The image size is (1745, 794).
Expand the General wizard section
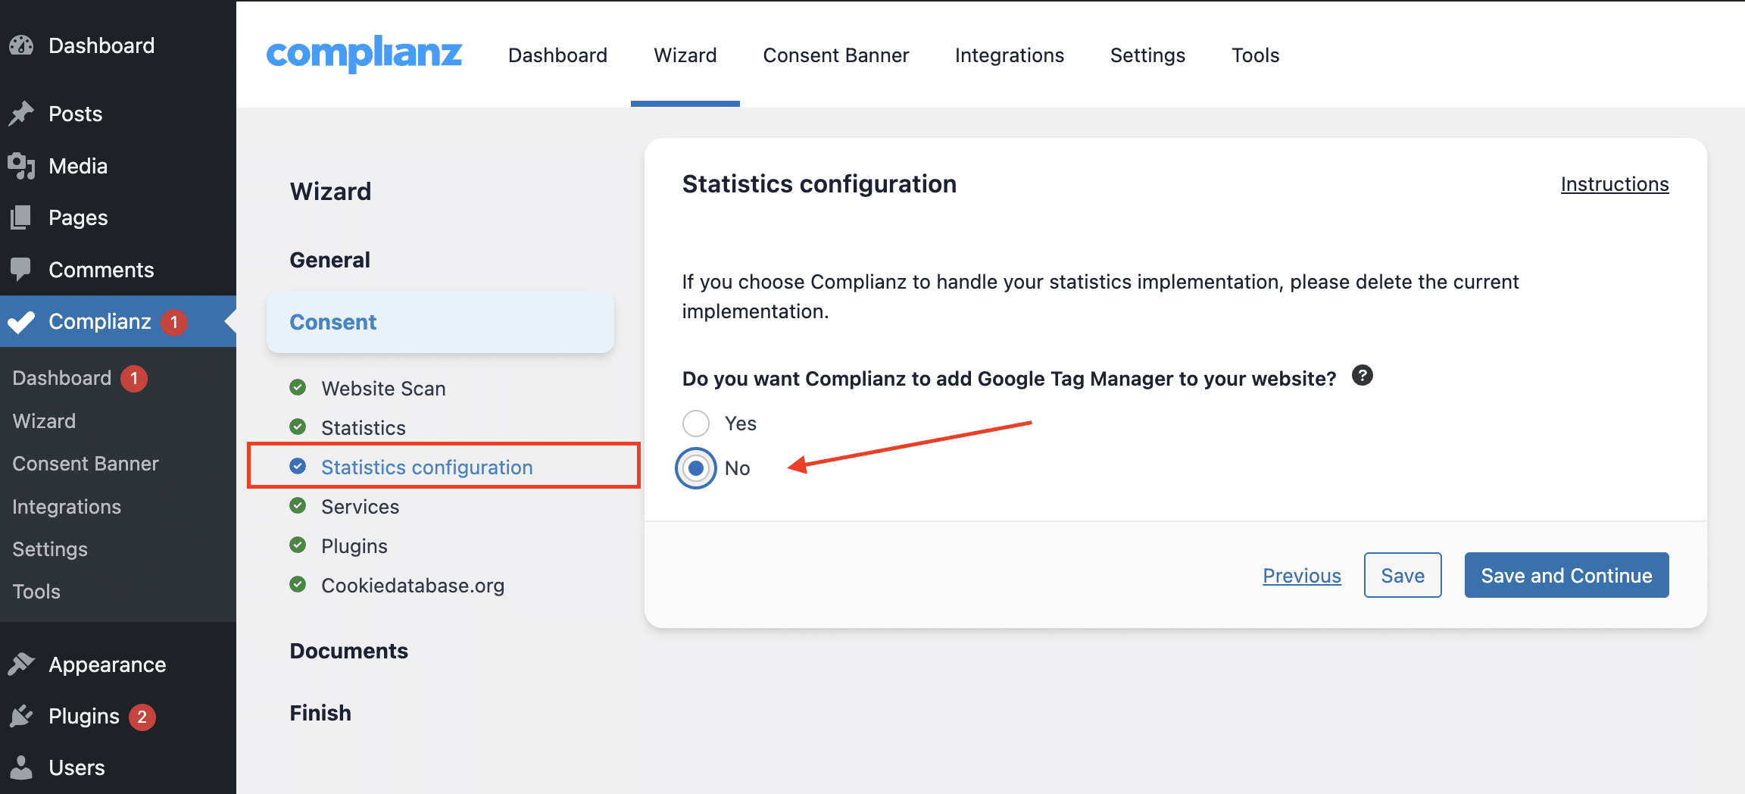tap(329, 260)
